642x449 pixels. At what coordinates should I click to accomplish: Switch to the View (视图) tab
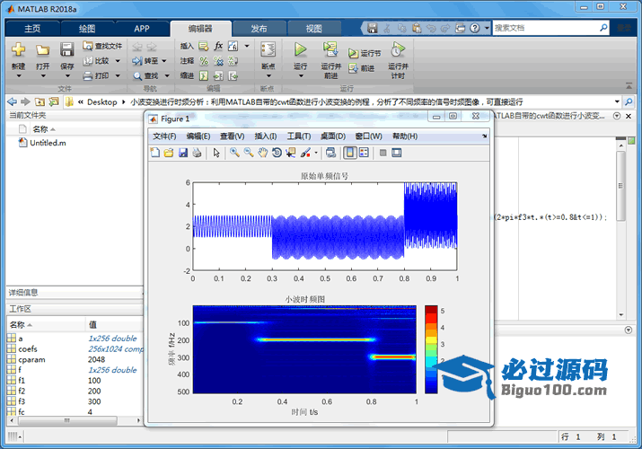pos(314,29)
